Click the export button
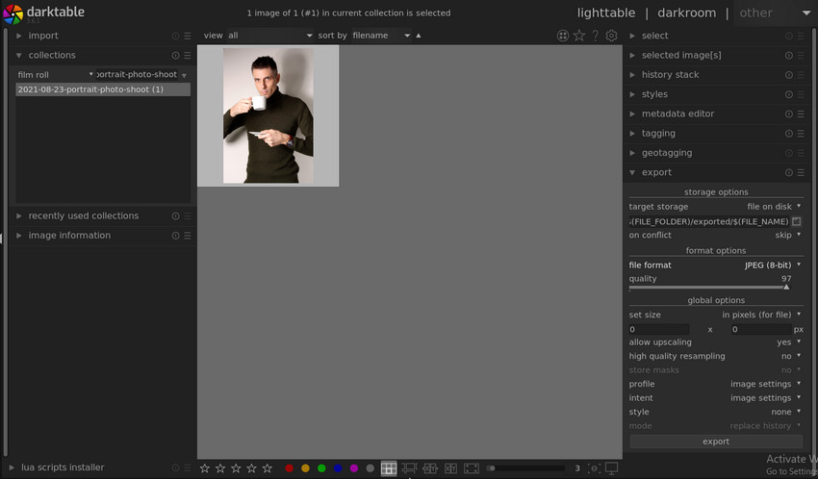Image resolution: width=818 pixels, height=479 pixels. 716,441
